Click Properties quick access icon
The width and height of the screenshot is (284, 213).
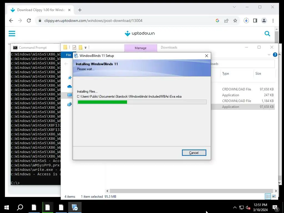(74, 47)
